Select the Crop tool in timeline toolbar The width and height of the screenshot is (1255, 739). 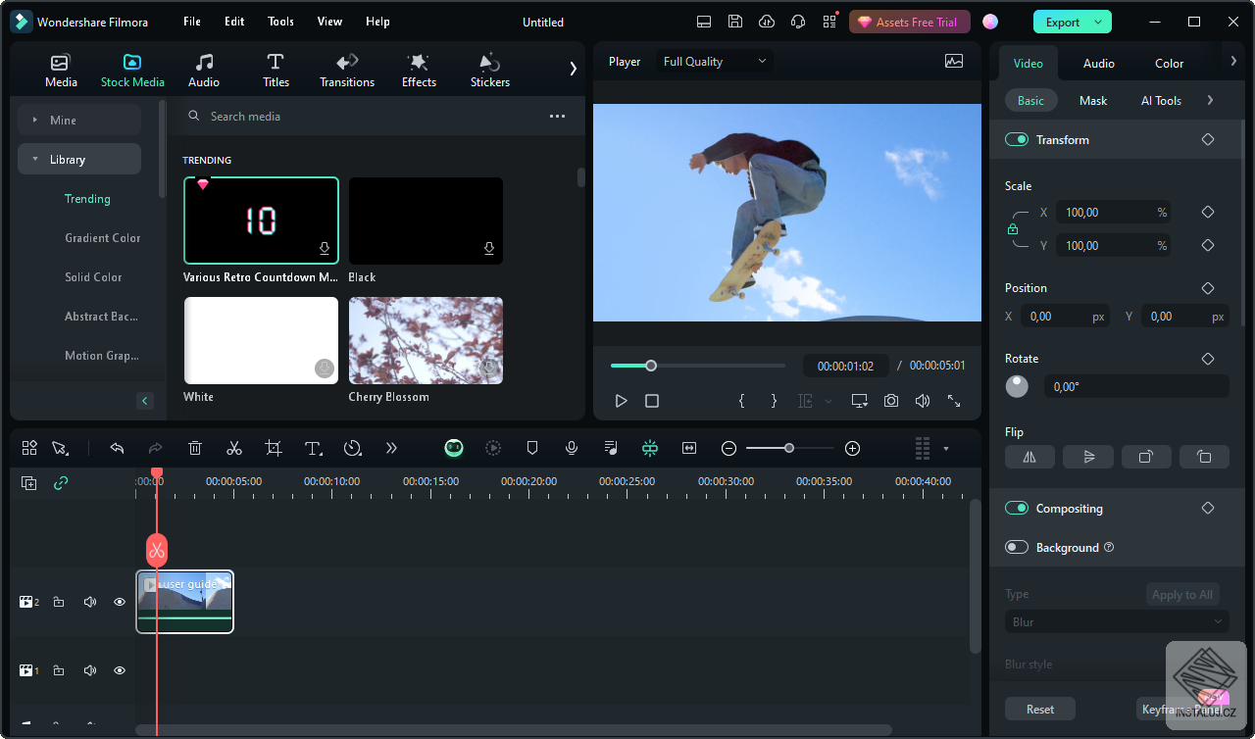pos(274,448)
